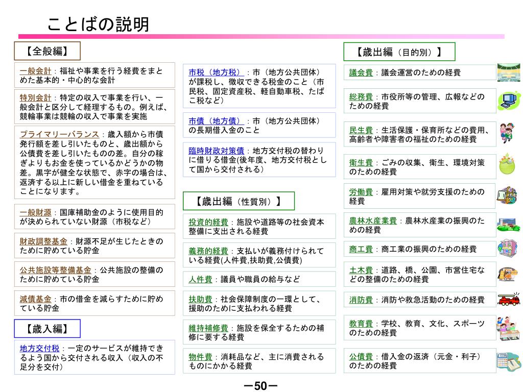Image resolution: width=523 pixels, height=392 pixels.
Task: Click the text 商工業の振興のための経費
Action: pyautogui.click(x=429, y=249)
